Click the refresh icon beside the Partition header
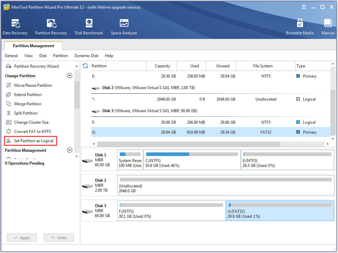Image resolution: width=338 pixels, height=253 pixels. click(85, 66)
